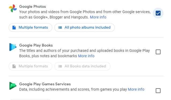Open the All photo albums included selector
Viewport: 171px width, 100px height.
84,28
